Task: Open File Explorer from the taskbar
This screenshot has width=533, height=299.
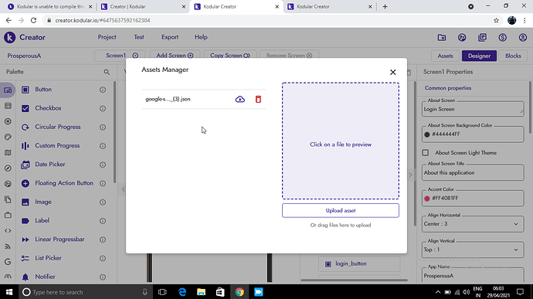Action: [x=202, y=292]
